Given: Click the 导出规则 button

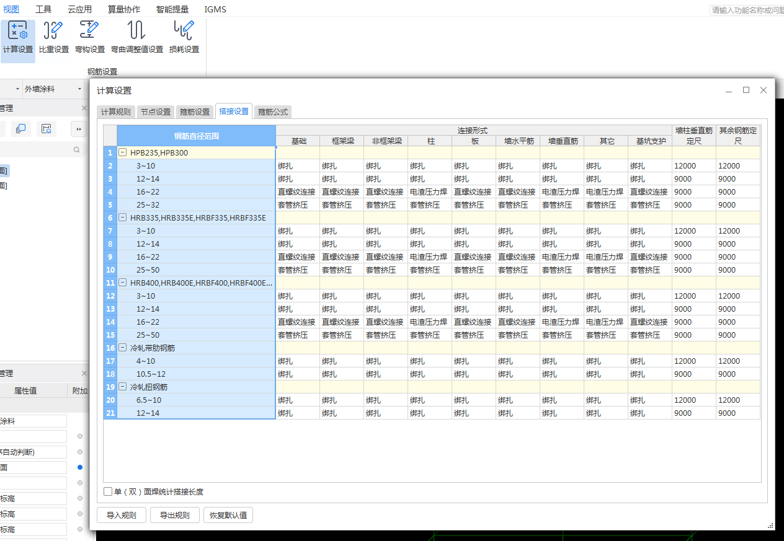Looking at the screenshot, I should [175, 515].
